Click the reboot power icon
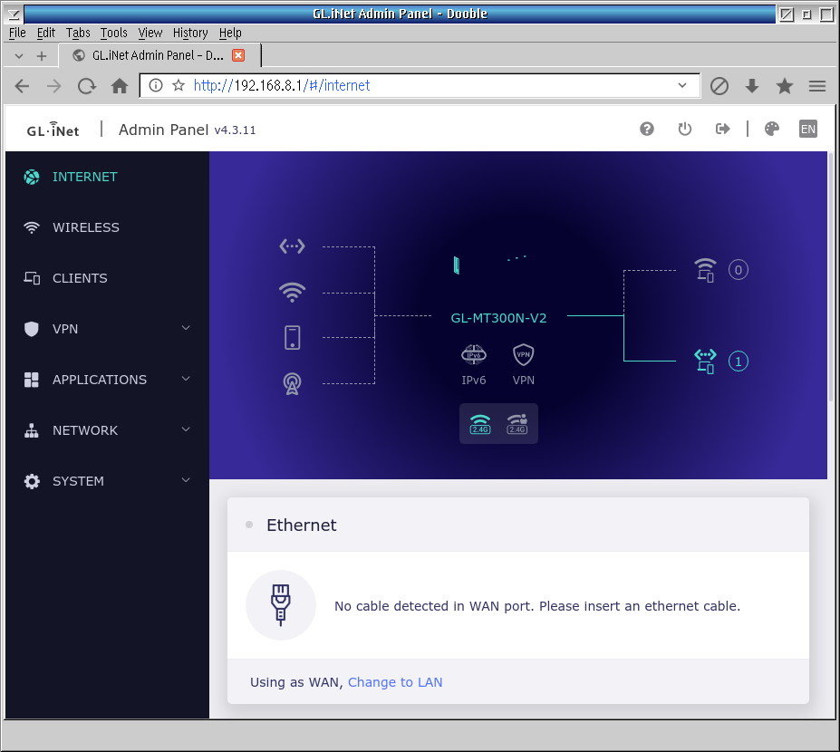Viewport: 840px width, 752px height. click(x=685, y=129)
